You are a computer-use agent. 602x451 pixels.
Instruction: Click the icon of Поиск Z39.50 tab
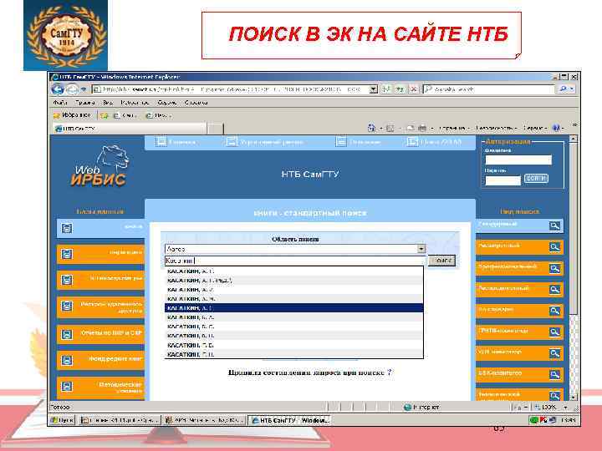412,142
